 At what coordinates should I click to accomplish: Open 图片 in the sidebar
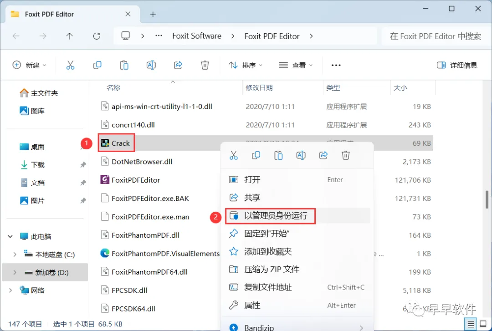click(x=32, y=200)
